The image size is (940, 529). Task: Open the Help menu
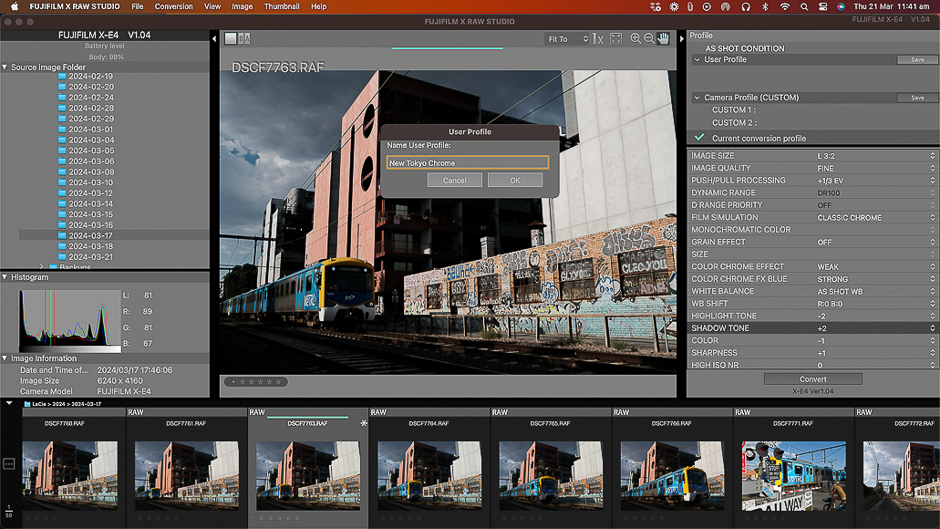[x=319, y=6]
